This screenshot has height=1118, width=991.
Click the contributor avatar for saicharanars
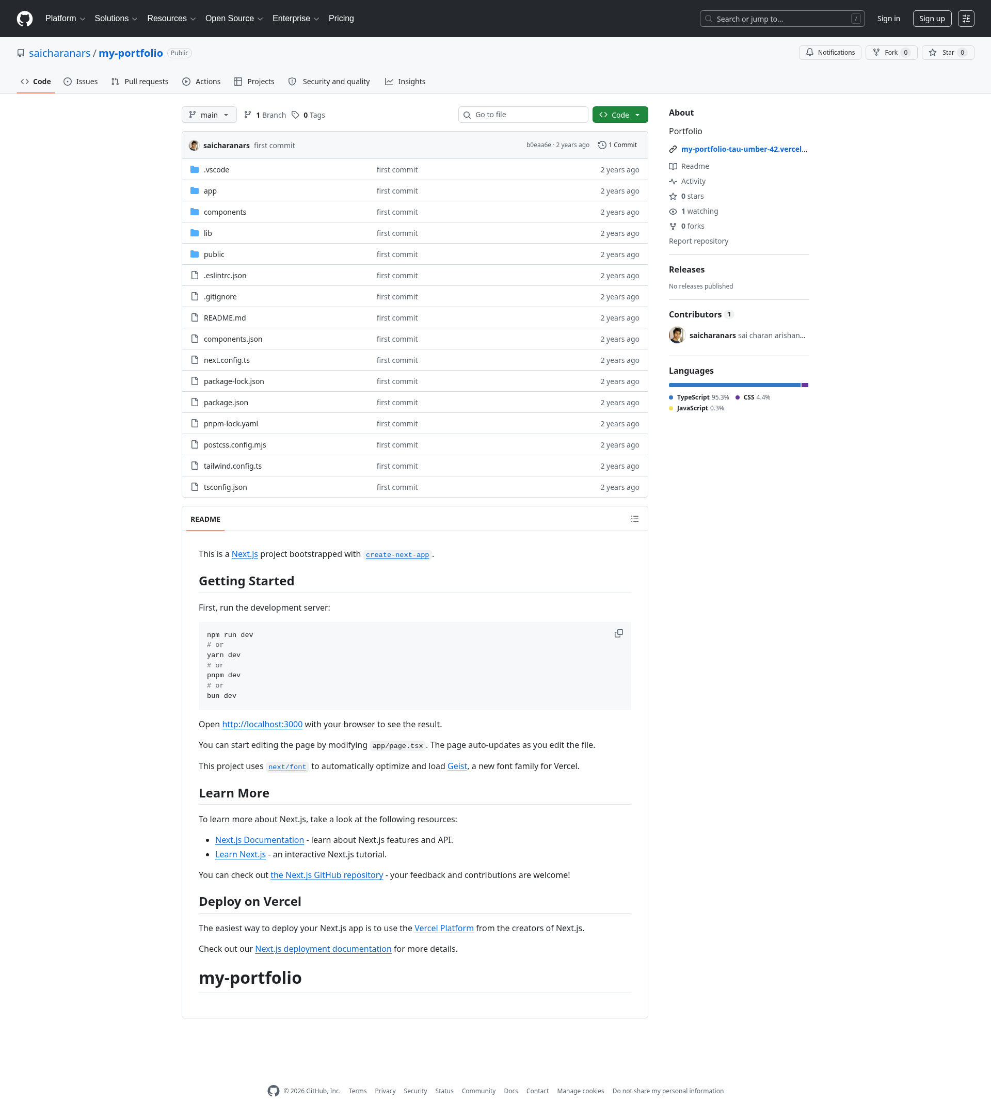click(677, 336)
